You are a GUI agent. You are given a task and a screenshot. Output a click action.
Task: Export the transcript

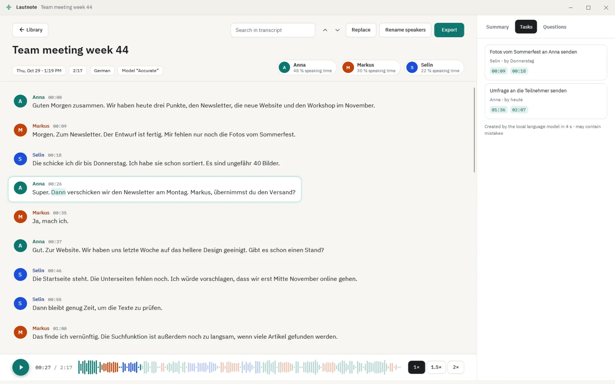pos(449,30)
